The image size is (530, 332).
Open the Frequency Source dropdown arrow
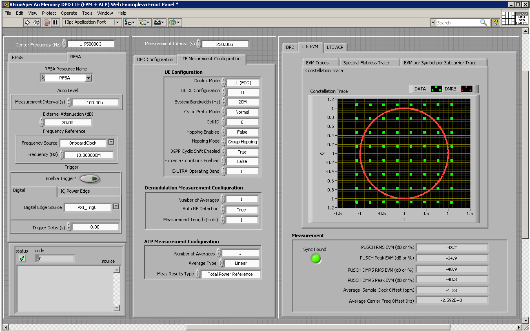pyautogui.click(x=111, y=142)
